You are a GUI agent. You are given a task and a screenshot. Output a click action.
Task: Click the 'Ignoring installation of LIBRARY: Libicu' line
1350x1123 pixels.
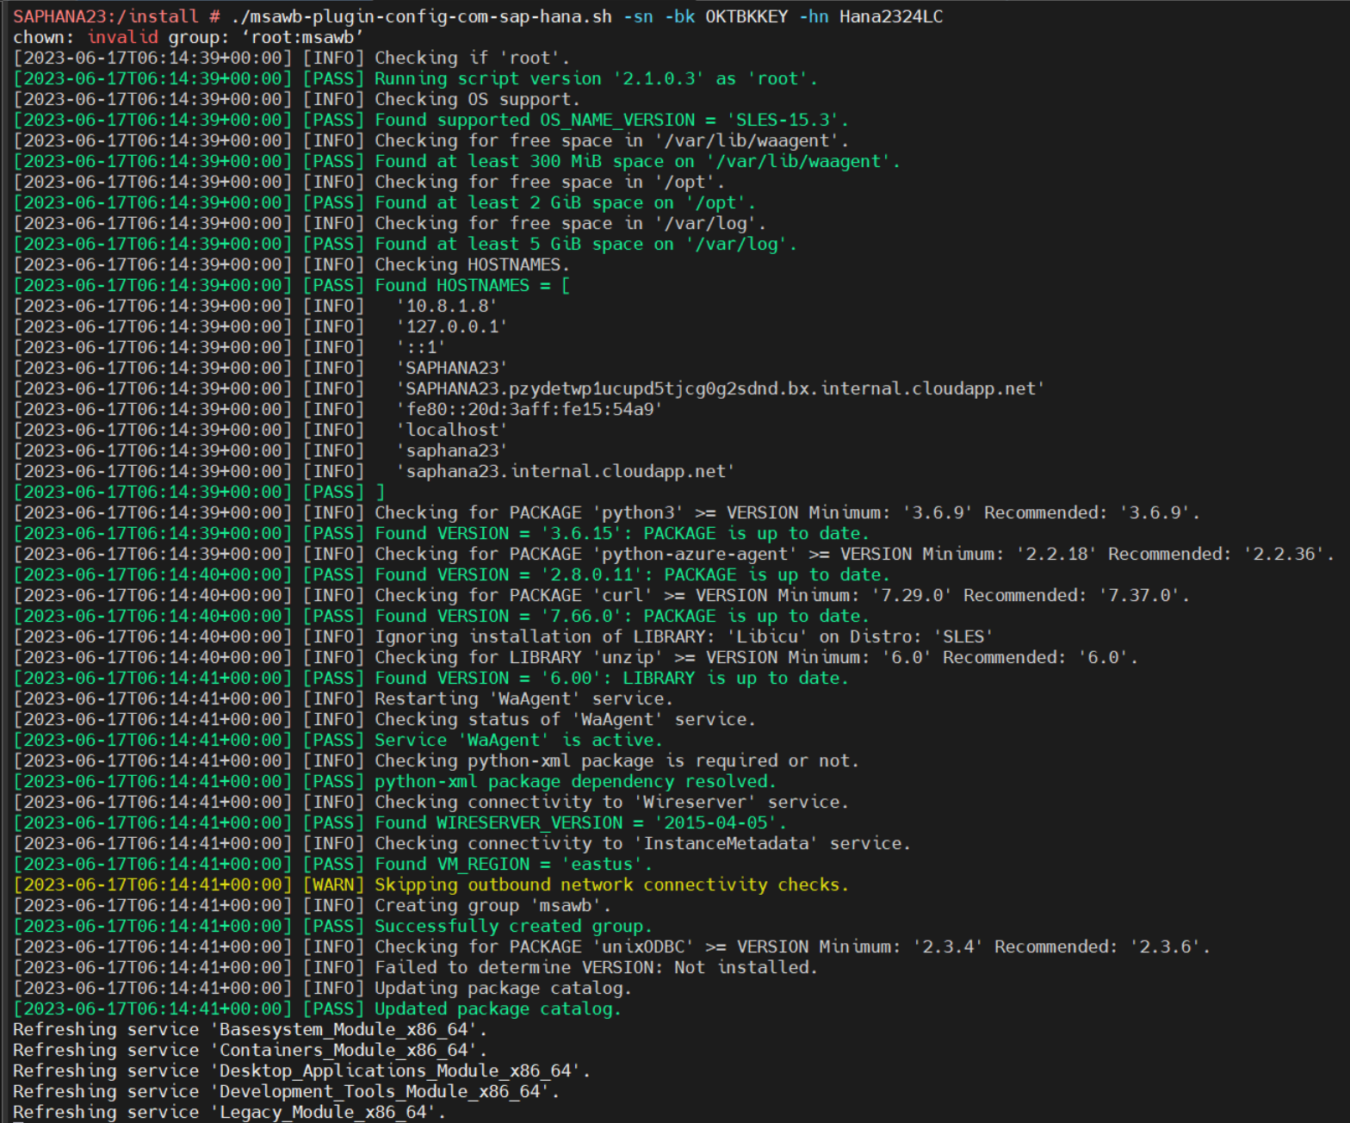coord(504,636)
